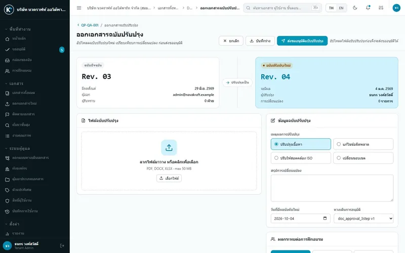Choose the 'เปลี่ยนขอบเขต' radio option

pos(363,158)
